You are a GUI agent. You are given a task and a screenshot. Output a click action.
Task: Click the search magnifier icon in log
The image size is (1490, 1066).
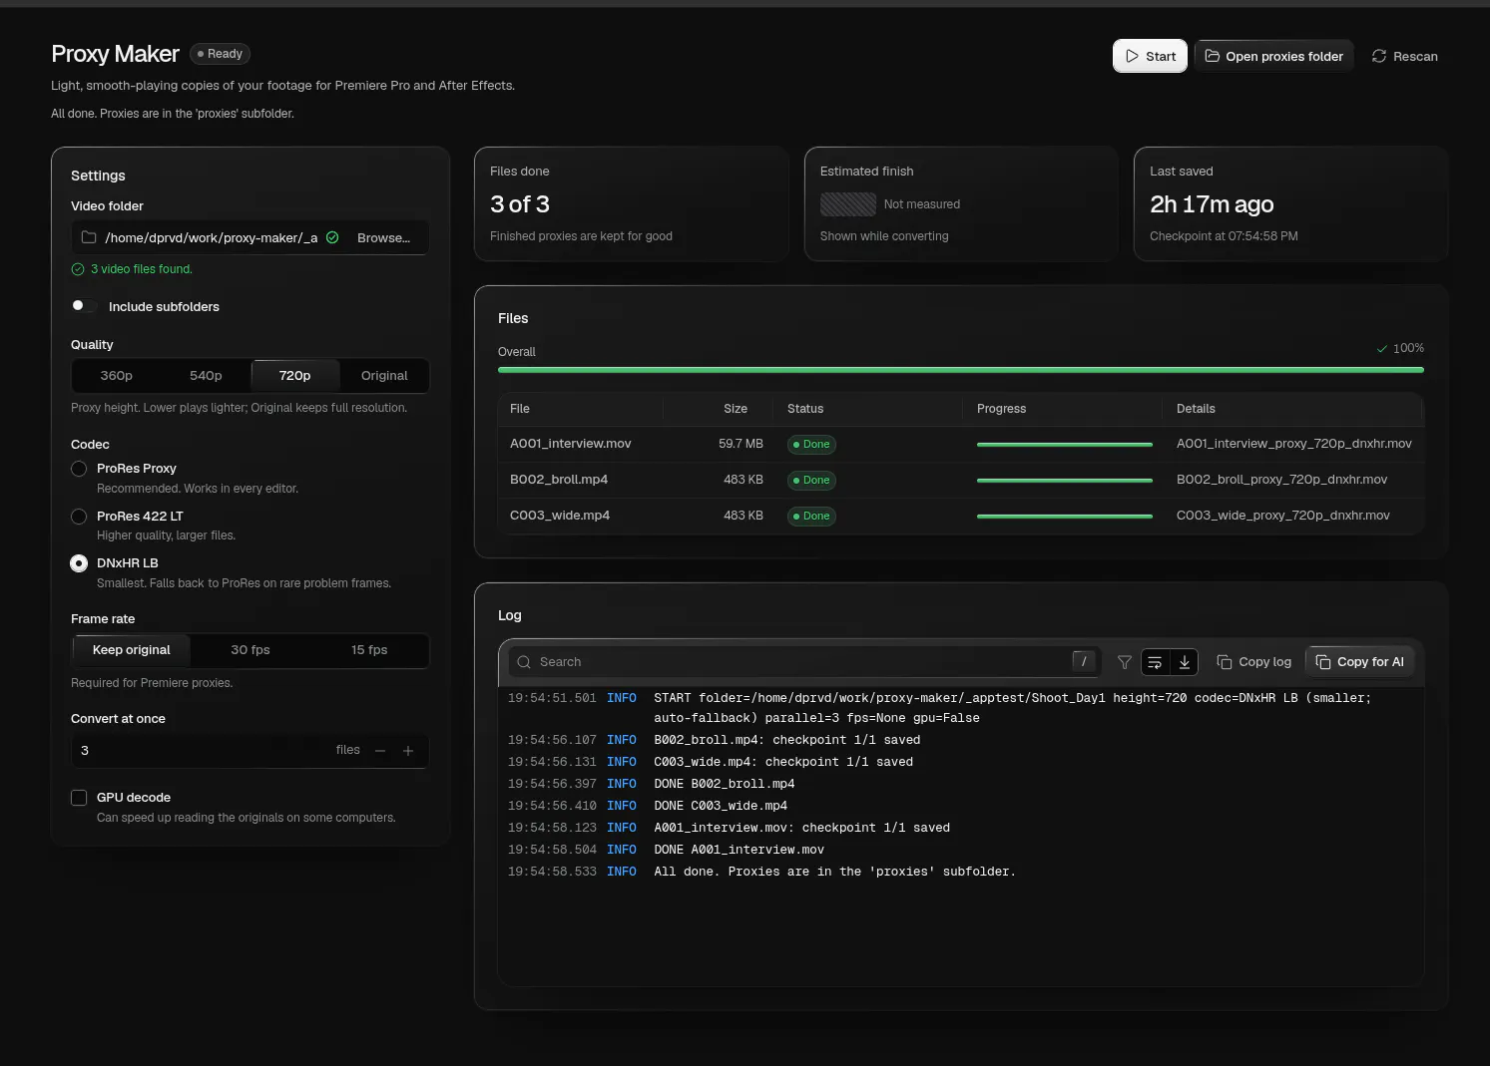[524, 662]
